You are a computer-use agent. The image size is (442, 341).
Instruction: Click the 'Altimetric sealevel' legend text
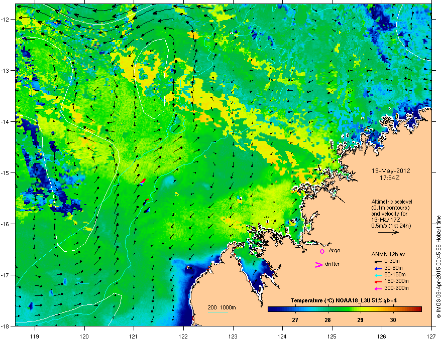coord(392,202)
